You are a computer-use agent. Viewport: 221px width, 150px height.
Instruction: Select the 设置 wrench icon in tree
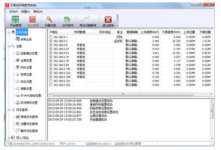pyautogui.click(x=13, y=46)
